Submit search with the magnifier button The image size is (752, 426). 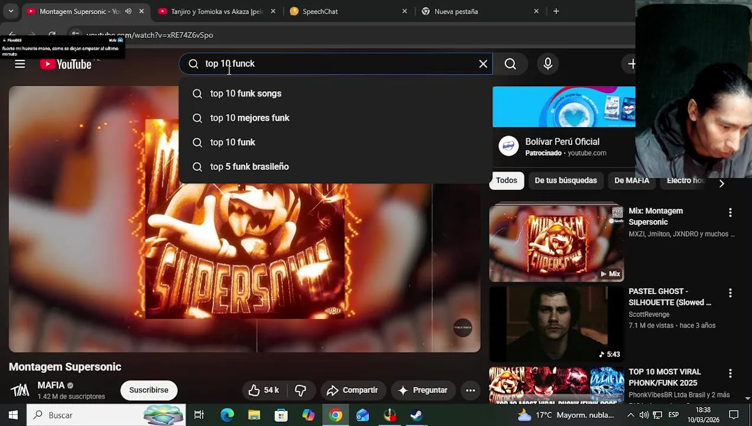510,64
